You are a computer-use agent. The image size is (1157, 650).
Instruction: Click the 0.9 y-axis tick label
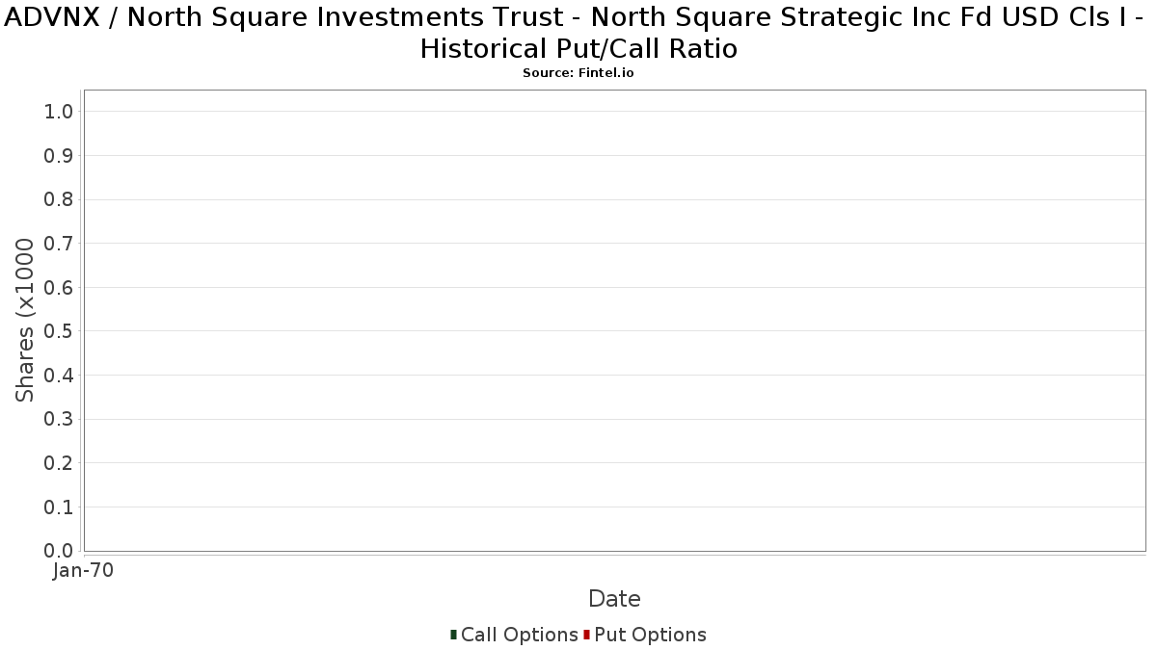(59, 156)
